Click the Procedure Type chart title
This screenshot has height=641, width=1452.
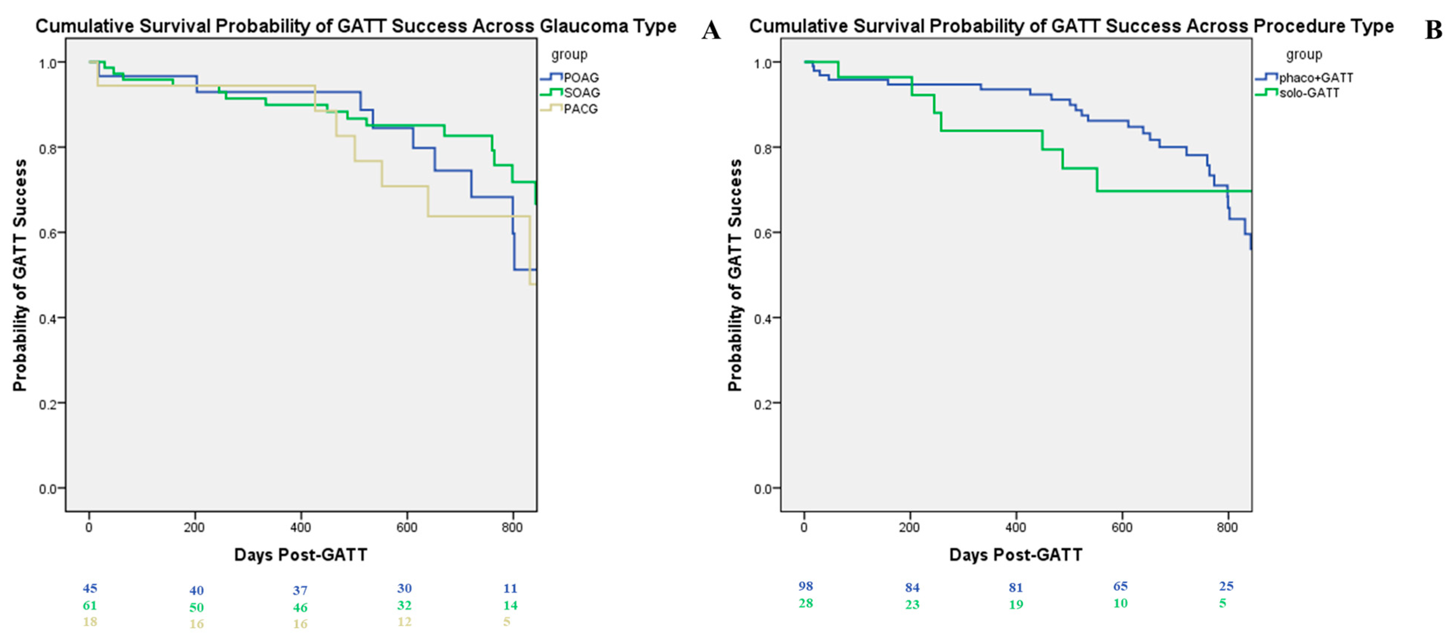(1071, 26)
